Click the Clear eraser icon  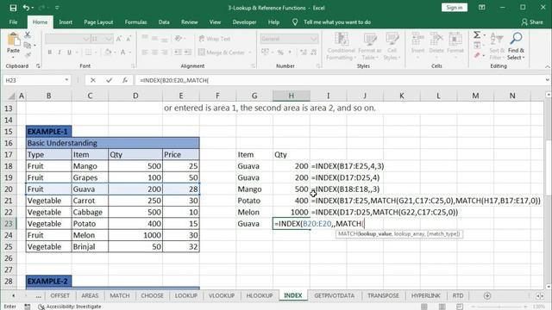pyautogui.click(x=477, y=55)
